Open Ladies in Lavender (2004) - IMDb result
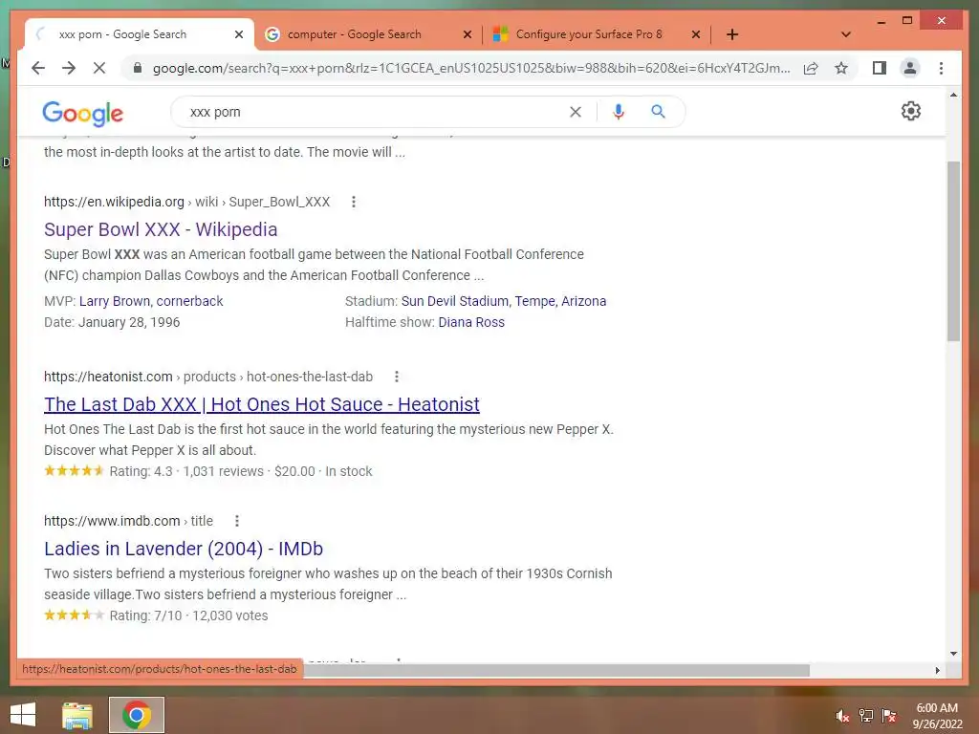Viewport: 979px width, 734px height. [x=184, y=549]
